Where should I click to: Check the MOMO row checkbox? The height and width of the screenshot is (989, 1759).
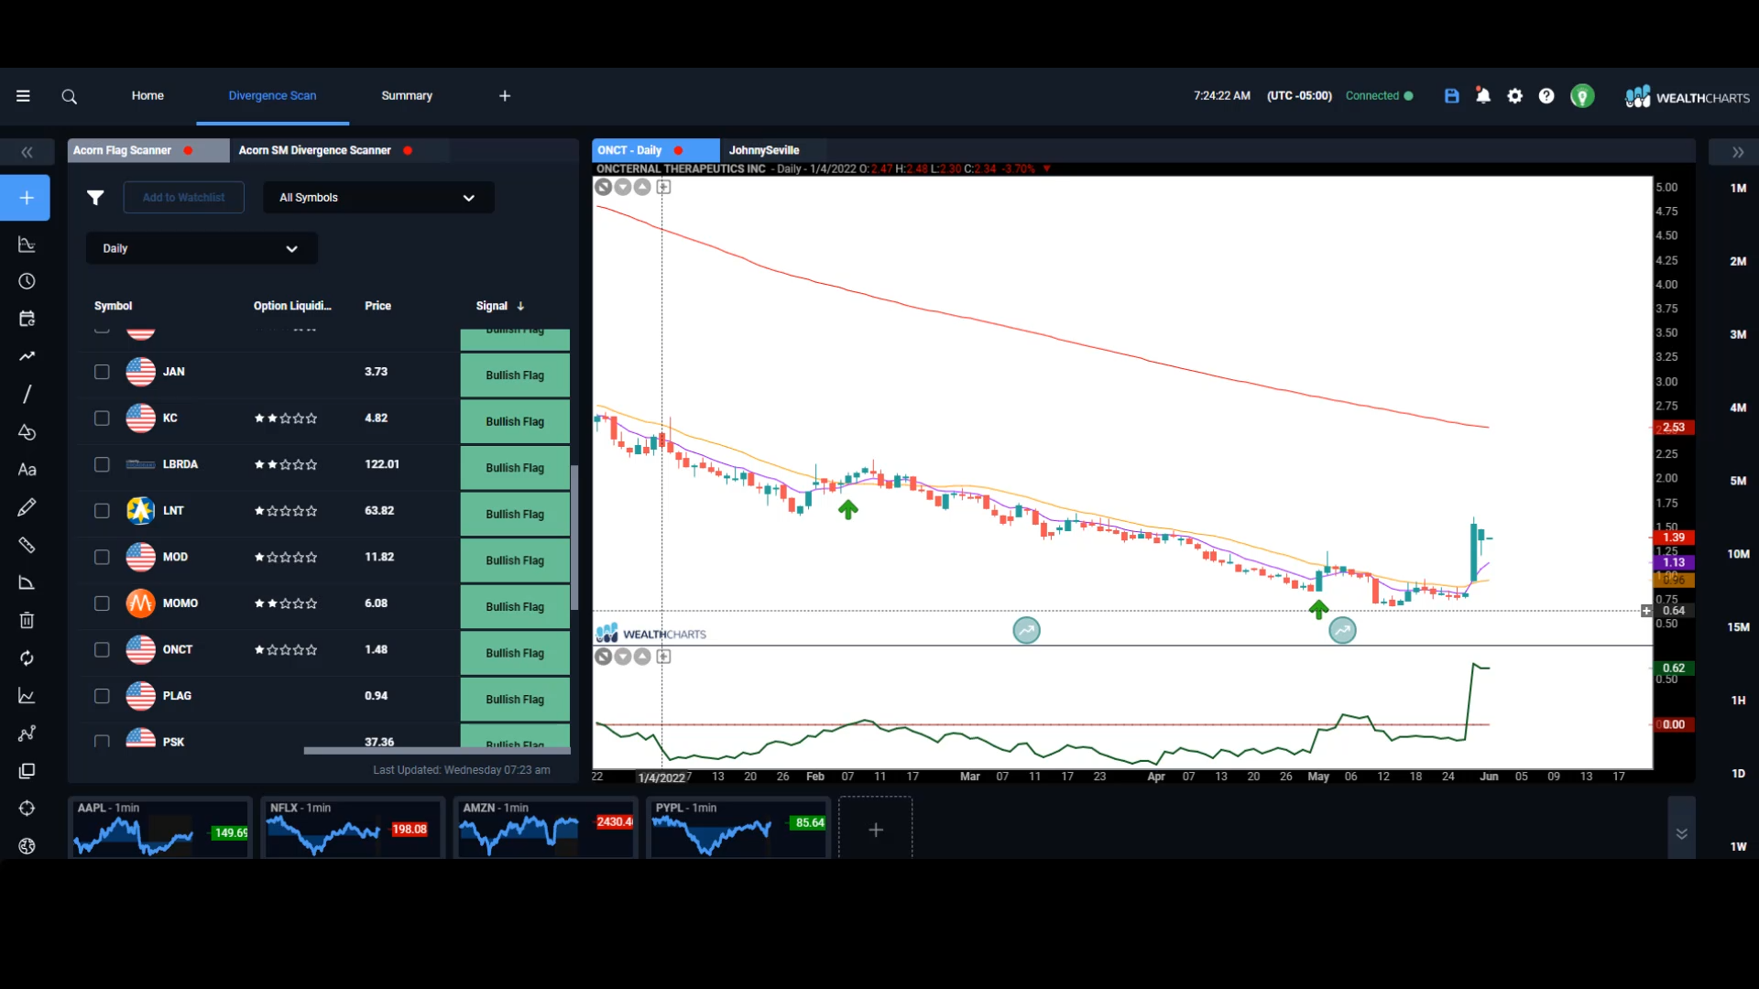(x=102, y=603)
